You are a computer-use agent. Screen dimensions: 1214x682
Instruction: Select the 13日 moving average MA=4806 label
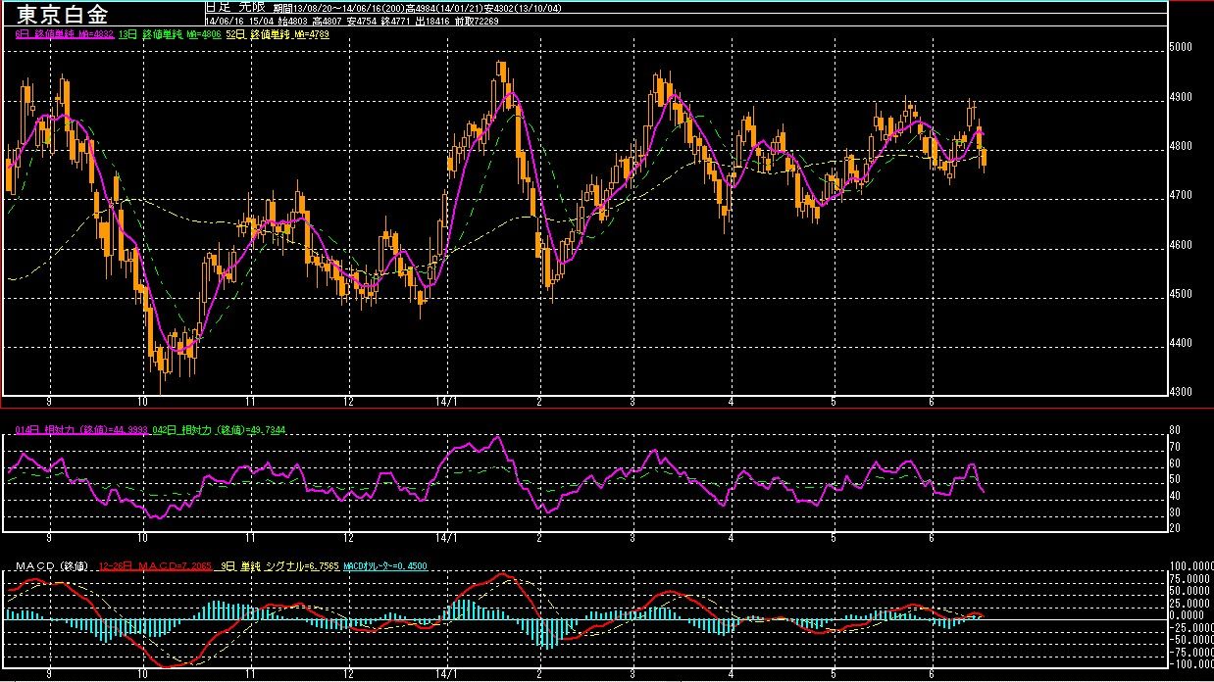(170, 33)
